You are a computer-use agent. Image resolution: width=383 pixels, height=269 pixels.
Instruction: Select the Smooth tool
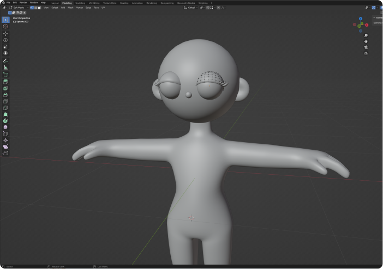tap(5, 127)
